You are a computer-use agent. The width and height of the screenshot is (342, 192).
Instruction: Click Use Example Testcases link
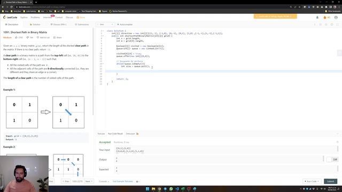click(x=122, y=181)
